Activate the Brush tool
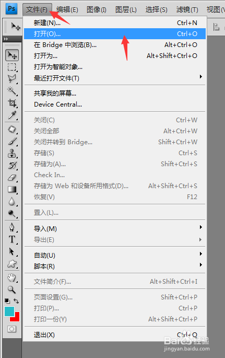 (x=12, y=141)
